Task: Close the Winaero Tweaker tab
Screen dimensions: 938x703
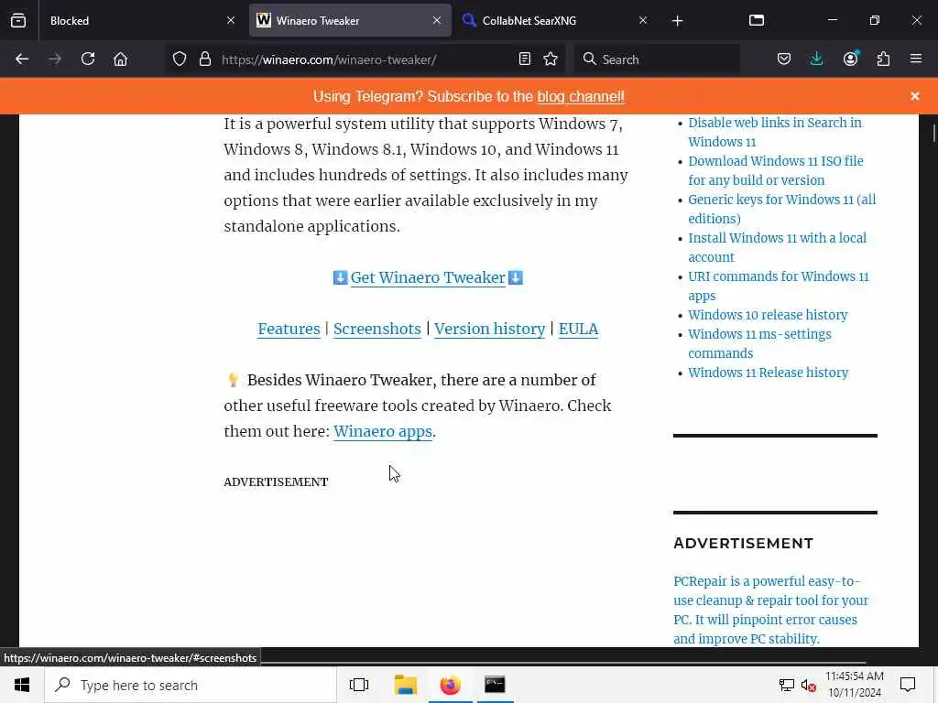Action: coord(437,20)
